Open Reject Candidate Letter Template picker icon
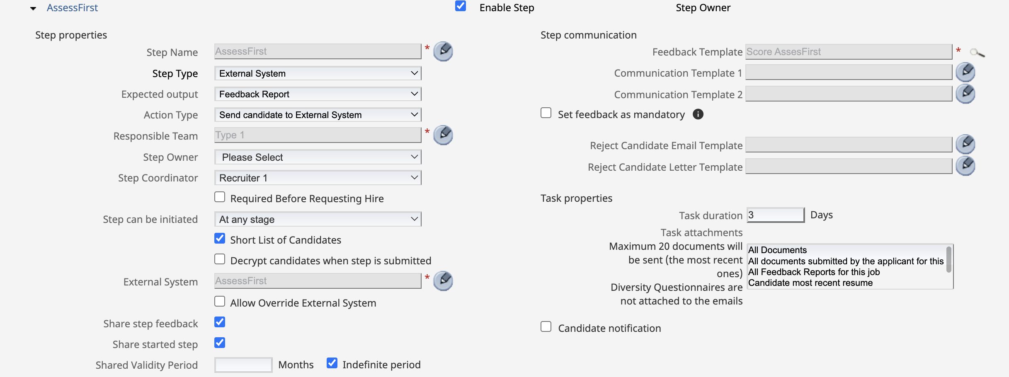Viewport: 1009px width, 377px height. 965,166
